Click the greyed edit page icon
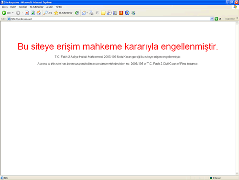Screen dimensions: 239x180 [97, 13]
